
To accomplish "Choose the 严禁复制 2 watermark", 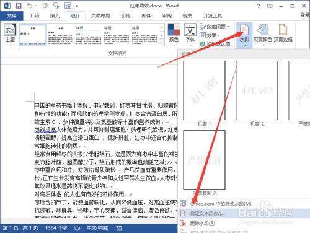I will [204, 160].
